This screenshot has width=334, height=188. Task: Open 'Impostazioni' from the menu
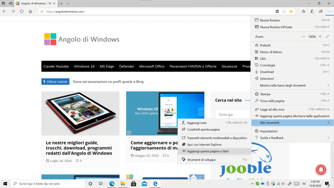268,131
